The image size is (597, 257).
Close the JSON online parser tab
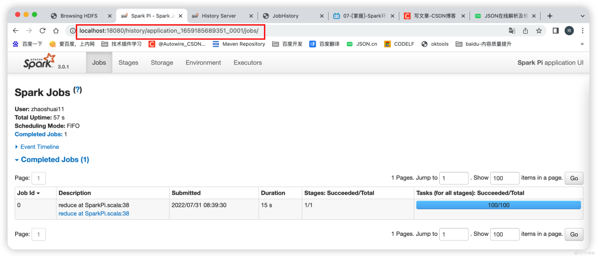(x=534, y=16)
